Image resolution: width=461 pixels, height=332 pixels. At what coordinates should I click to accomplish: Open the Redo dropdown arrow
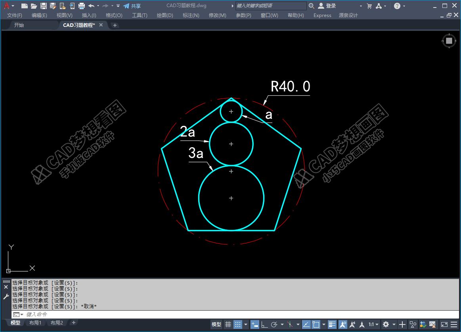coord(112,6)
